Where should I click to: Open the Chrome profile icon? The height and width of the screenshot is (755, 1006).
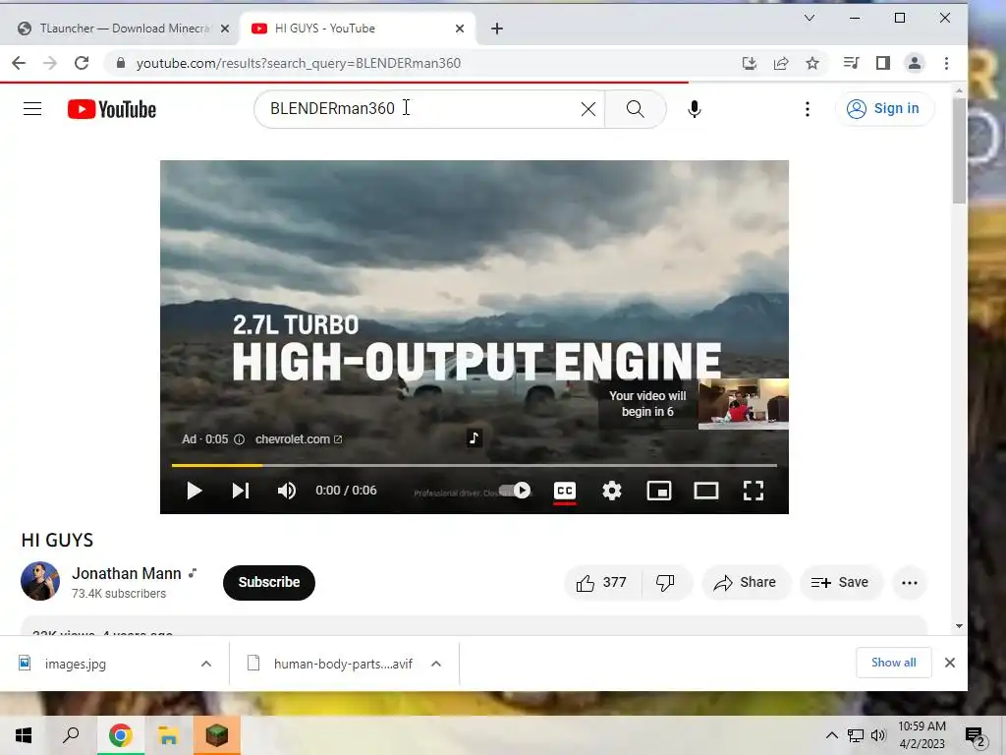tap(915, 63)
